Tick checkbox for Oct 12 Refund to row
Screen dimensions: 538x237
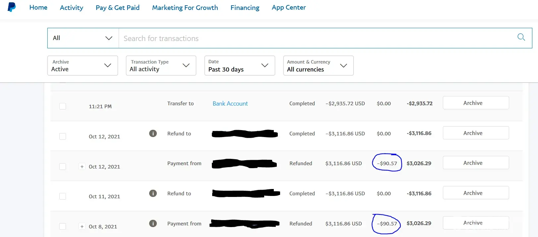(x=63, y=136)
